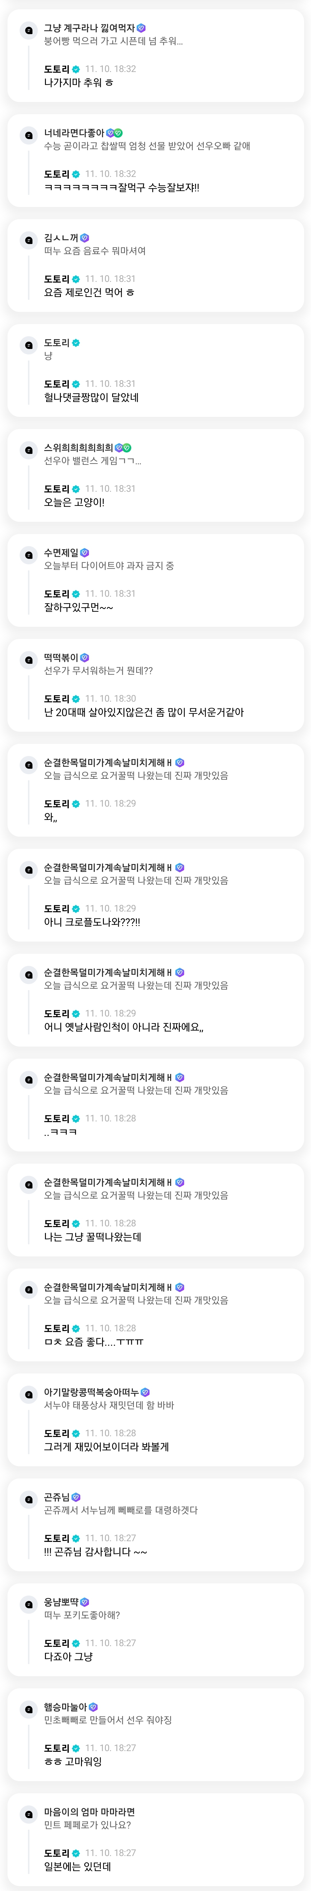Open the comment about 수능 찹쌀떡 선물
The height and width of the screenshot is (1891, 311).
(x=146, y=146)
